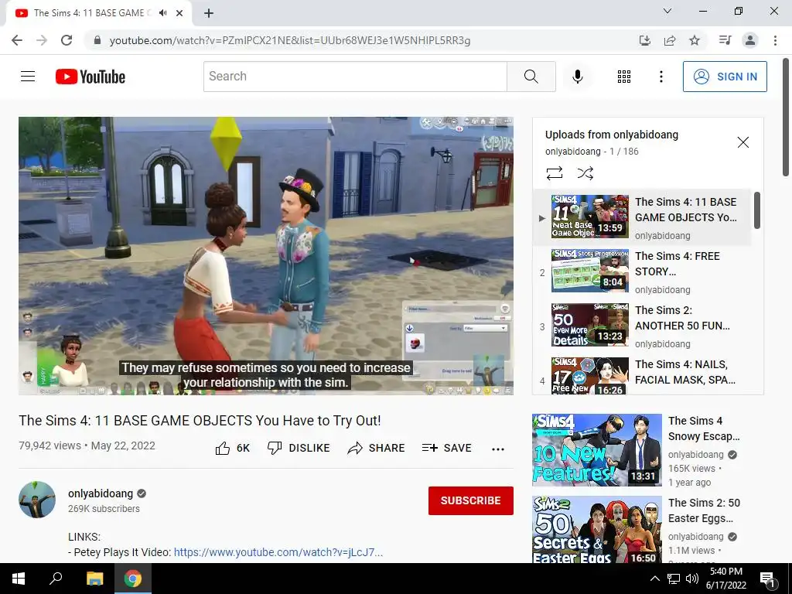
Task: Open volume control in system tray
Action: pos(691,579)
